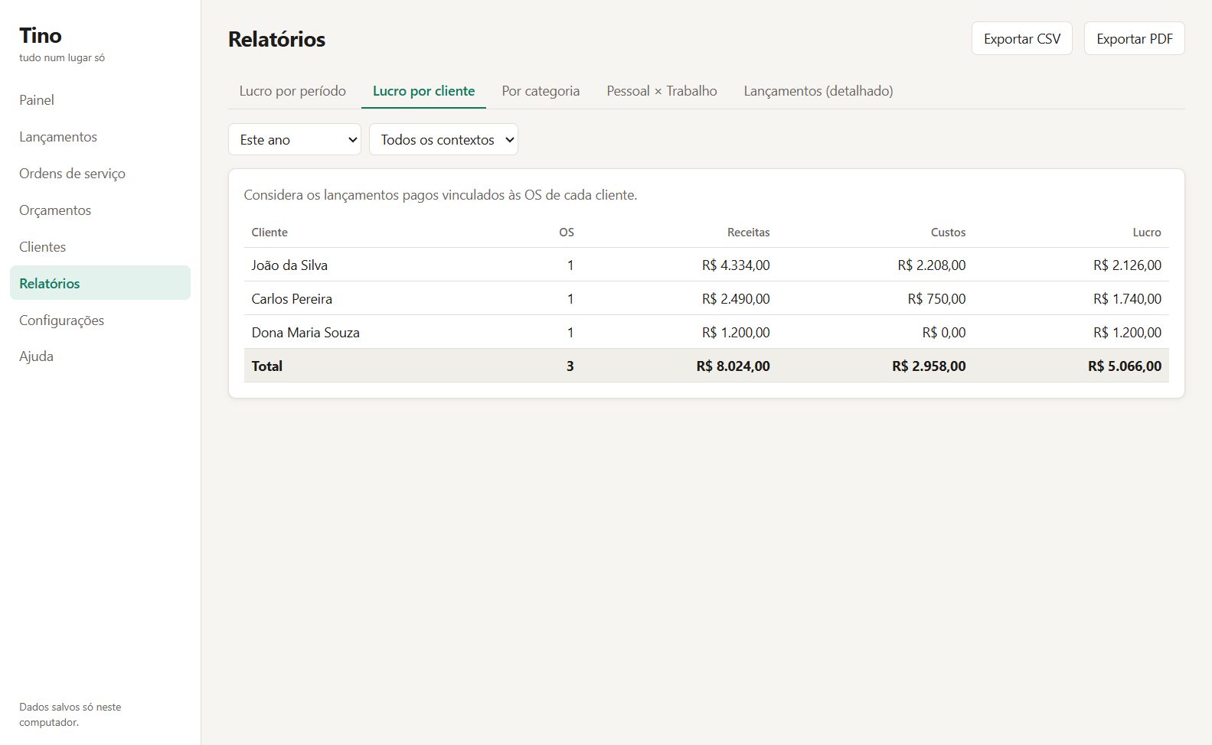
Task: Click the Dona Maria Souza client name
Action: pos(305,333)
